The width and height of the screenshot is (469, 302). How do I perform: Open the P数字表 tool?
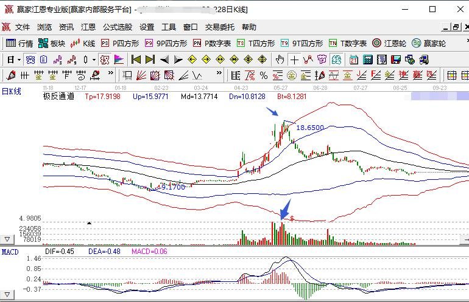click(x=212, y=44)
